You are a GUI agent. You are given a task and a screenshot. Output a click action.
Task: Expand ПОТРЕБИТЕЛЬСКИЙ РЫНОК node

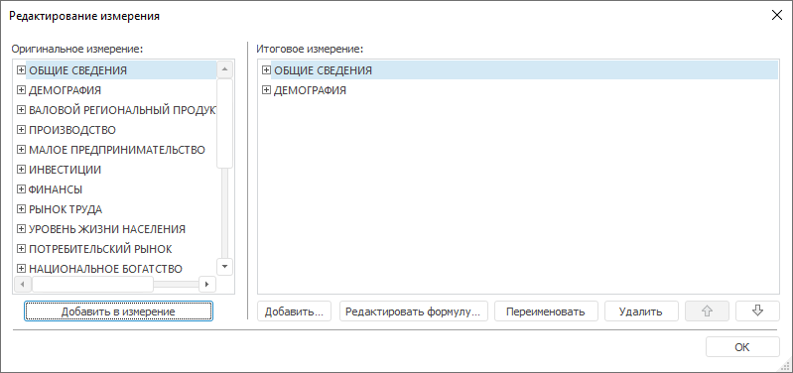pyautogui.click(x=21, y=249)
